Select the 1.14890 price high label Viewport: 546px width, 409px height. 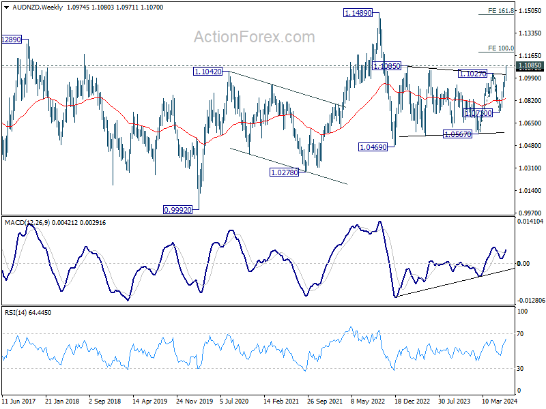358,13
